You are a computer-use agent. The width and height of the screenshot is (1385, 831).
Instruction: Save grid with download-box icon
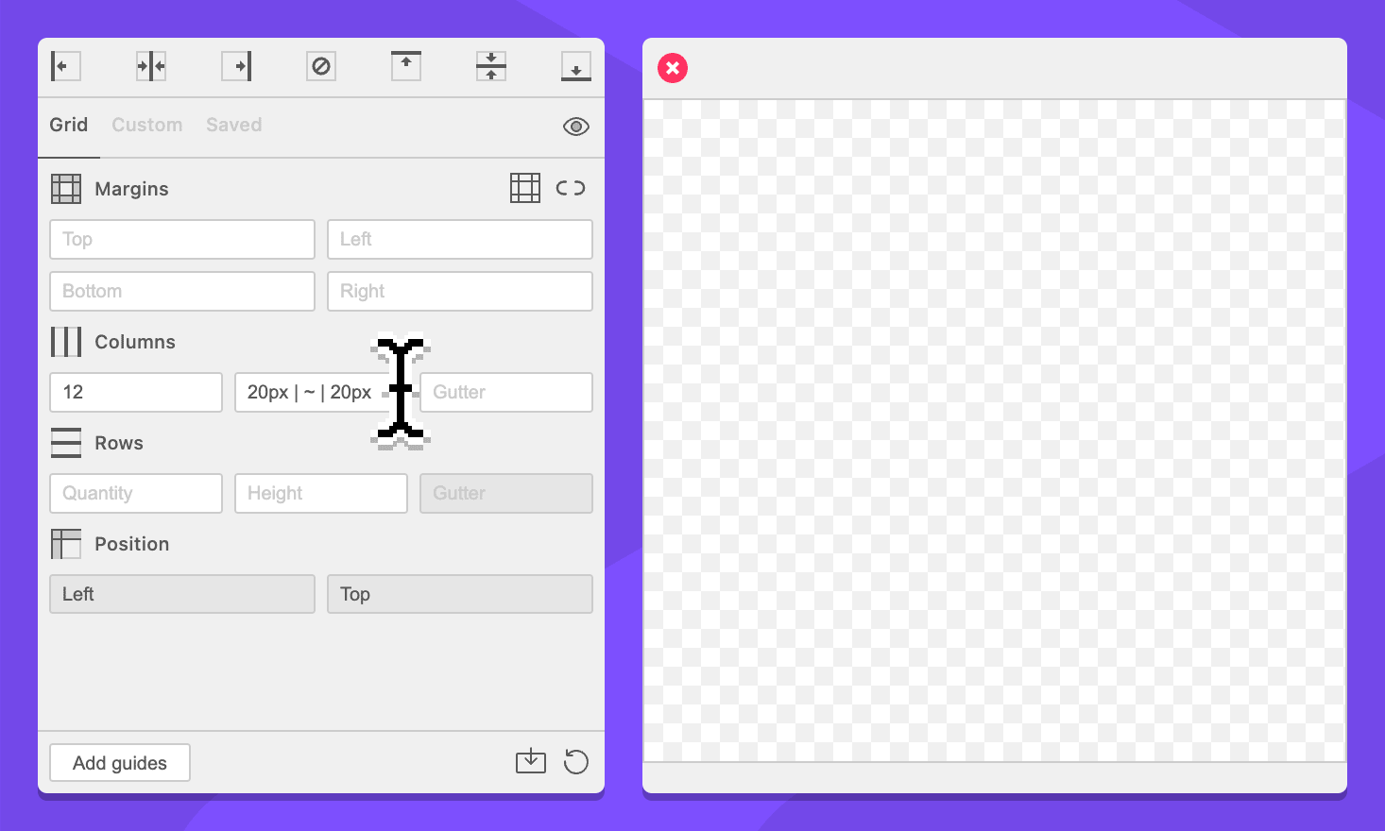[x=531, y=761]
